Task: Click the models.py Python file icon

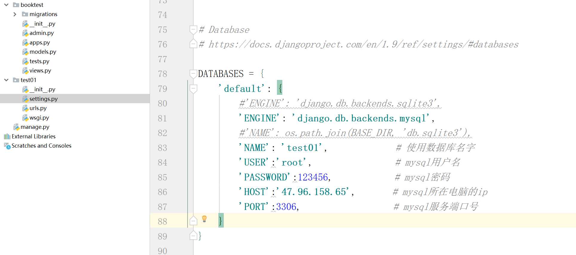Action: tap(25, 52)
